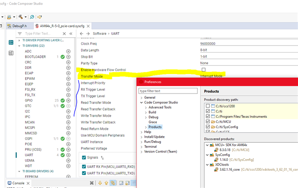Select MCSPI in driver list
This screenshot has width=298, height=188.
tap(30, 128)
